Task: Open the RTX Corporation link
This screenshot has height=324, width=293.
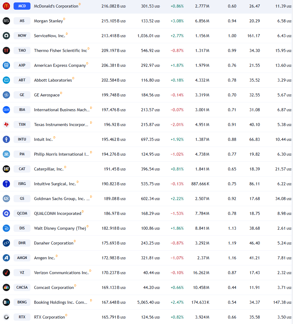Action: point(49,317)
